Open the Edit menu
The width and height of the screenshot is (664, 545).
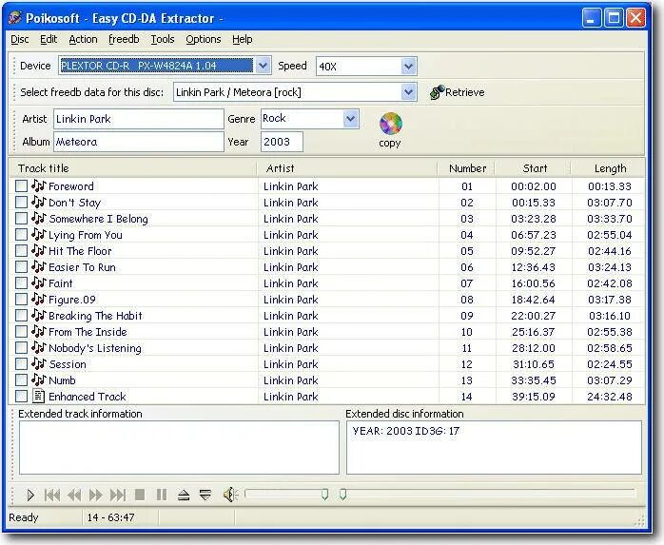(x=49, y=39)
